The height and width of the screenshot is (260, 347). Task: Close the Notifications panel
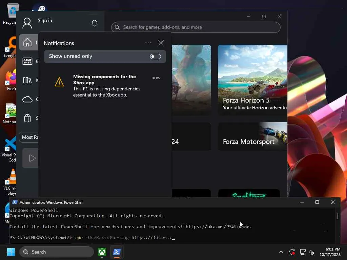click(161, 43)
